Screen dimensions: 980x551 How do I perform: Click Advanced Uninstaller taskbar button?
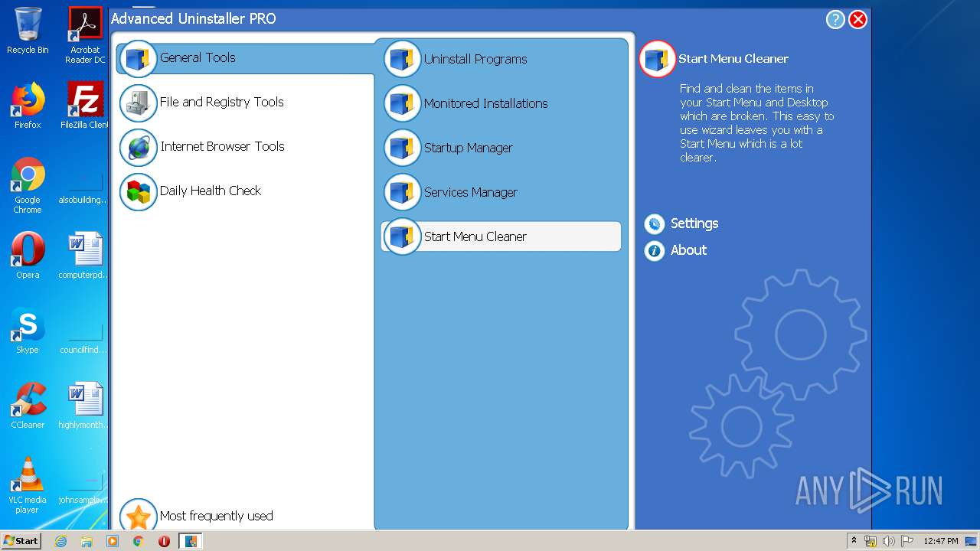pos(191,541)
